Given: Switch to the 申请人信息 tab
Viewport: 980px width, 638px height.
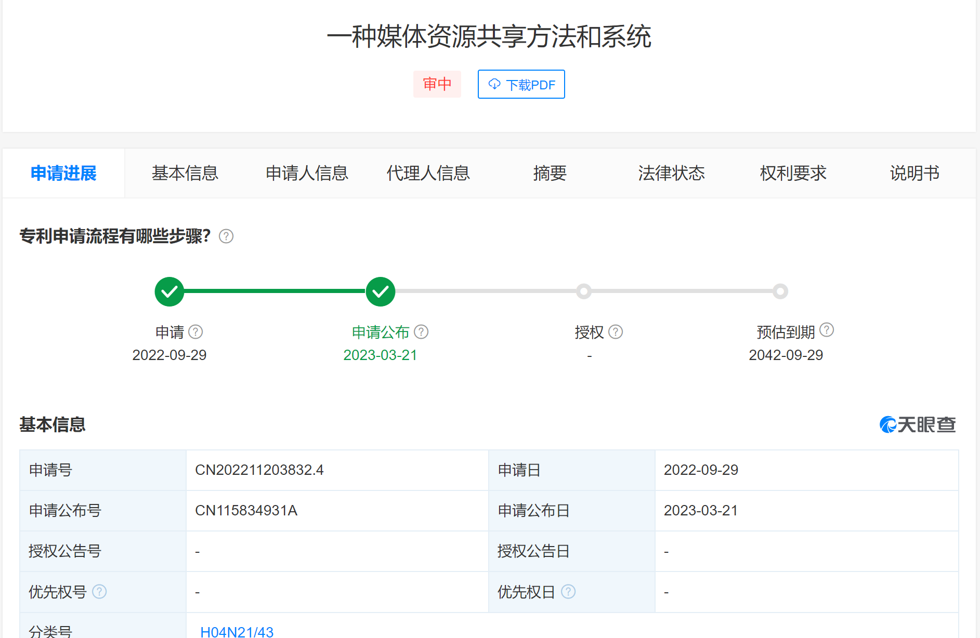Looking at the screenshot, I should point(307,173).
